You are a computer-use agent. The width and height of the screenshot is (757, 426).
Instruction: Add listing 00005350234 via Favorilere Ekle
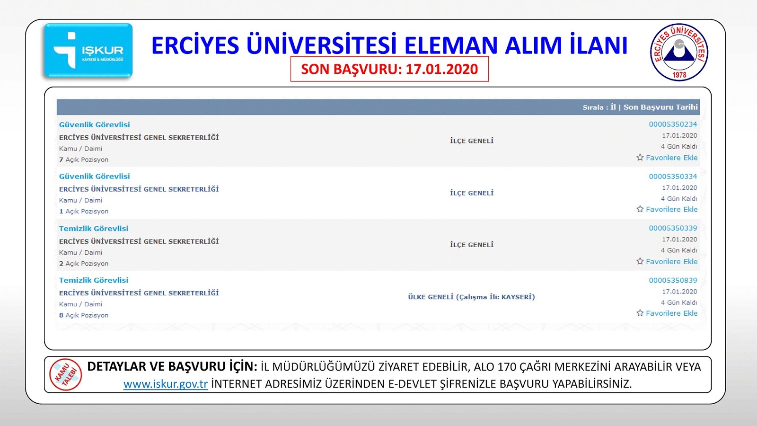[x=671, y=158]
